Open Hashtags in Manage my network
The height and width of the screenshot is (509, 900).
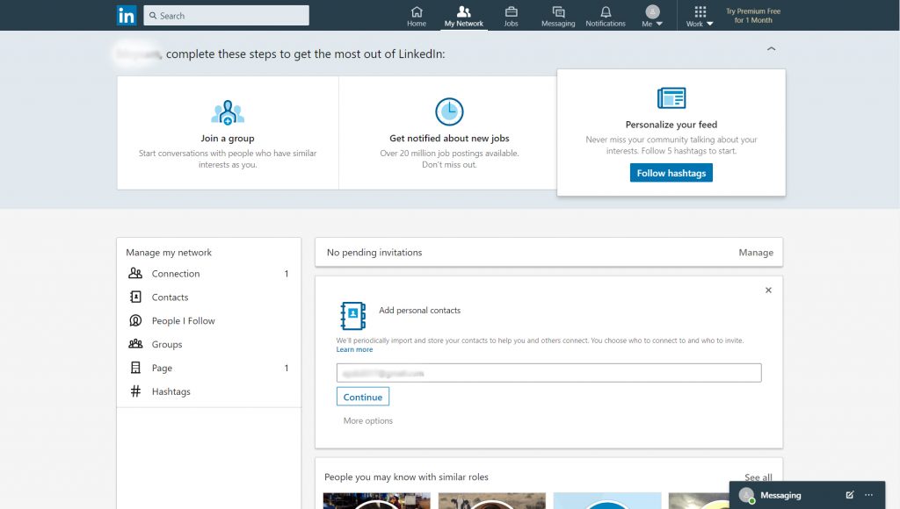coord(171,391)
